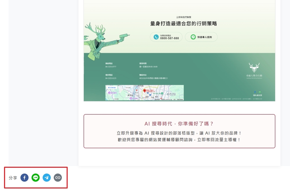Image resolution: width=290 pixels, height=190 pixels.
Task: Click the white deer logo in footer
Action: [x=254, y=68]
